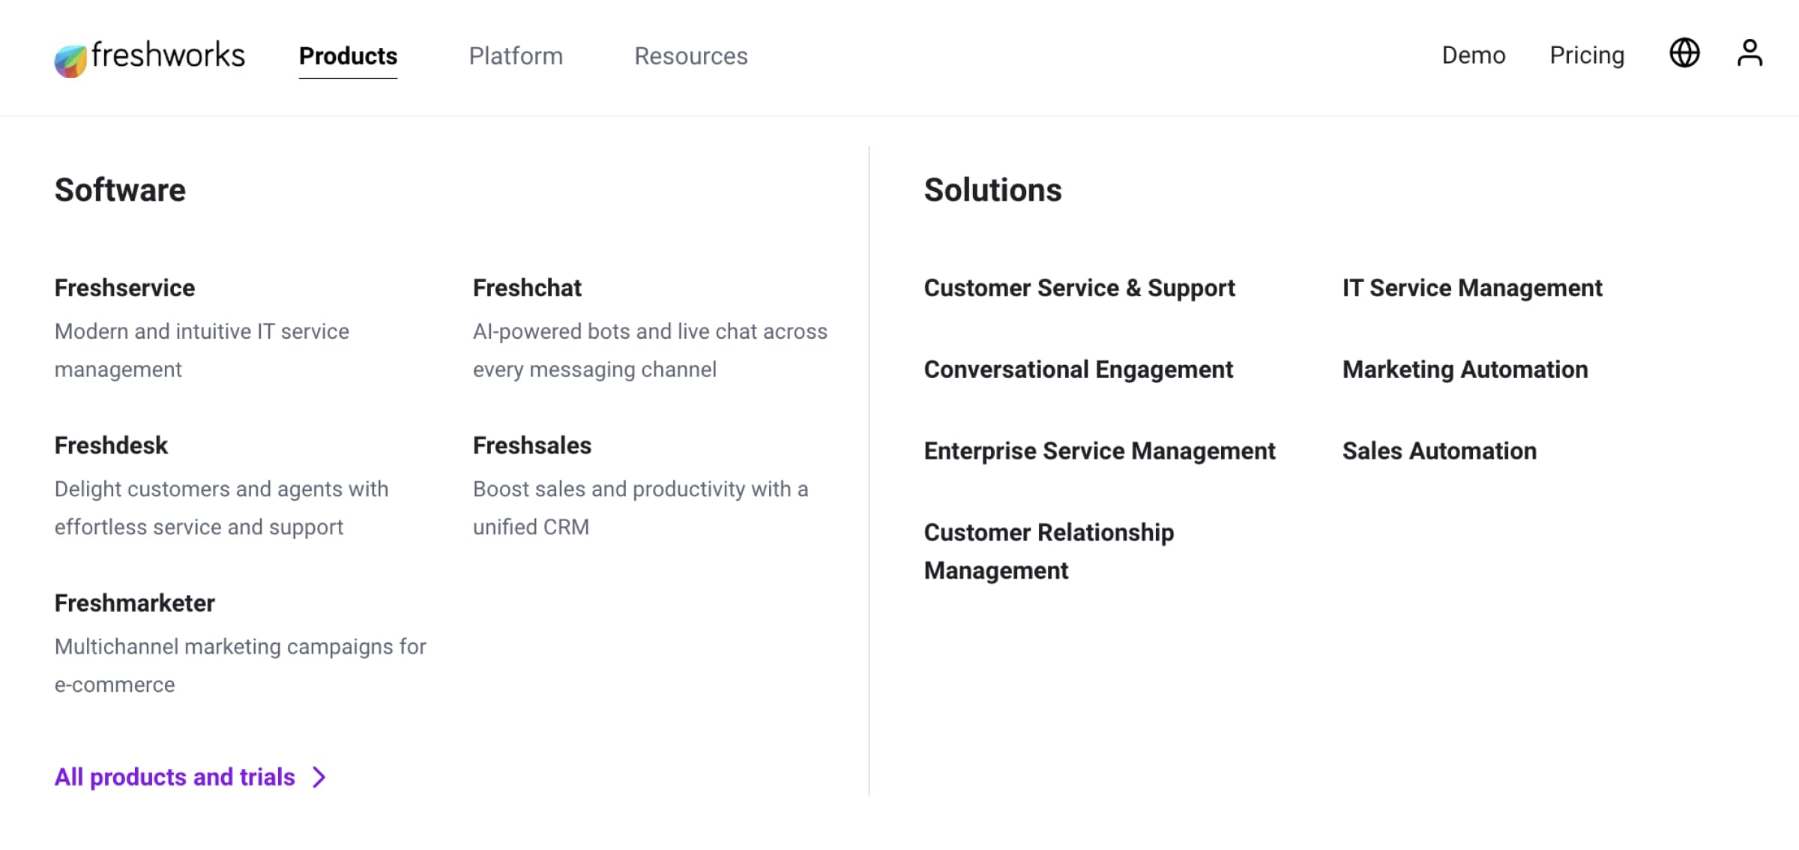Open the language selector globe icon
The height and width of the screenshot is (850, 1799).
click(x=1684, y=54)
